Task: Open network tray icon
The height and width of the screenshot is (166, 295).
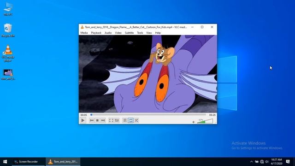Action: 262,162
